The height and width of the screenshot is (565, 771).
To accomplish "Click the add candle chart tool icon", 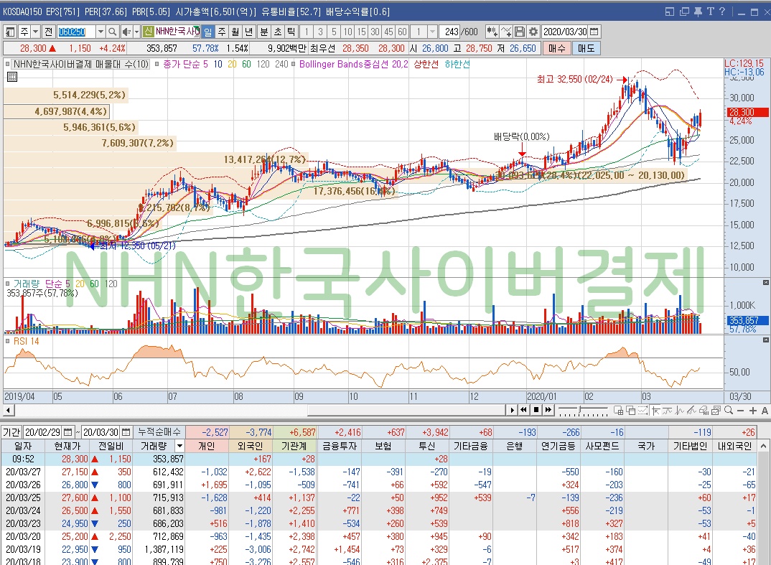I will click(492, 32).
